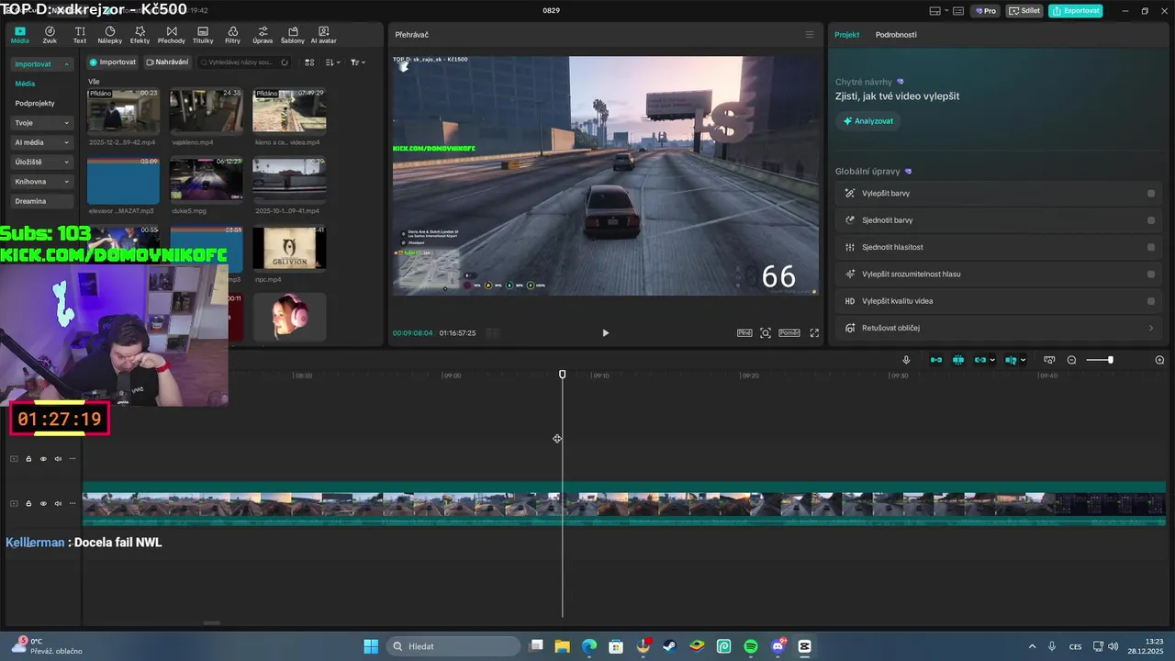The height and width of the screenshot is (661, 1175).
Task: Click the timeline playhead marker
Action: 563,375
